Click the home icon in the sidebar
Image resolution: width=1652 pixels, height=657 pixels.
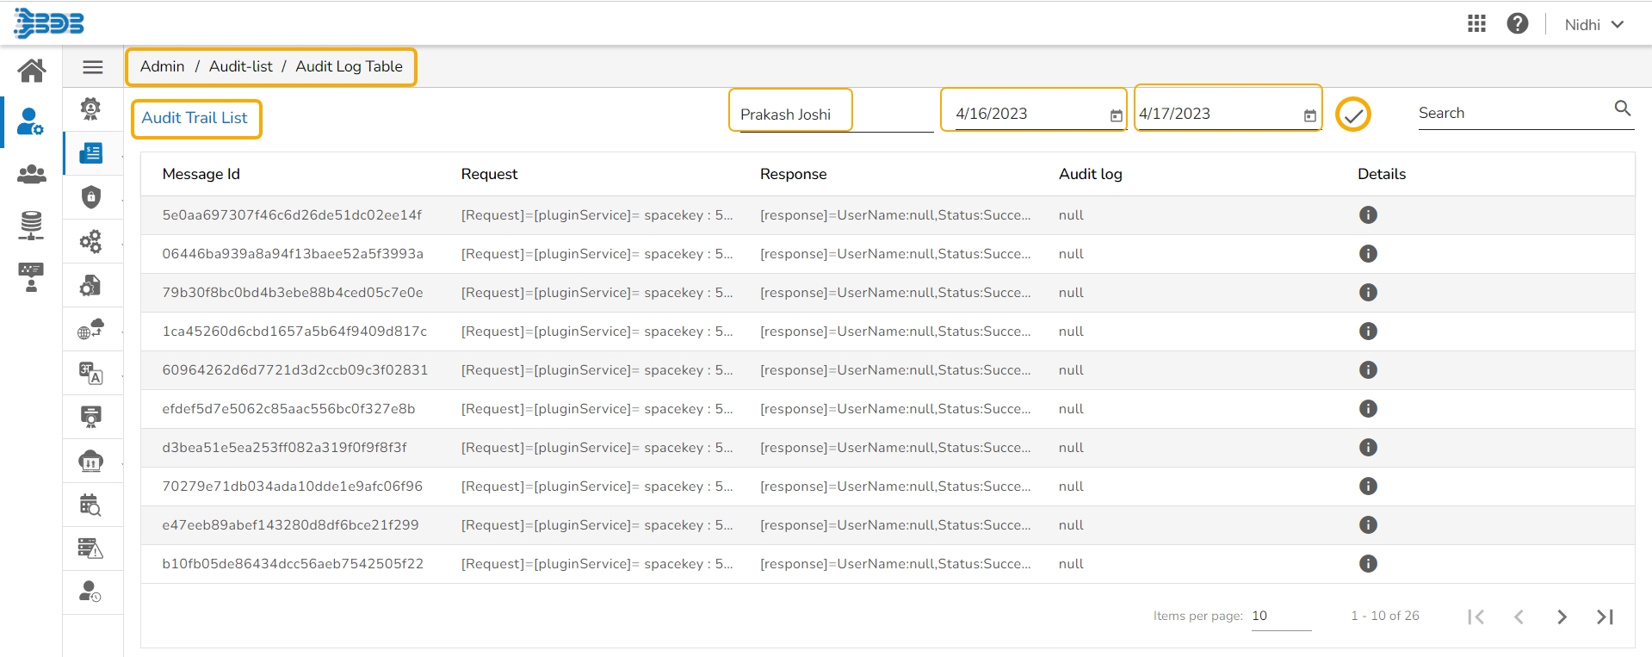(x=32, y=70)
